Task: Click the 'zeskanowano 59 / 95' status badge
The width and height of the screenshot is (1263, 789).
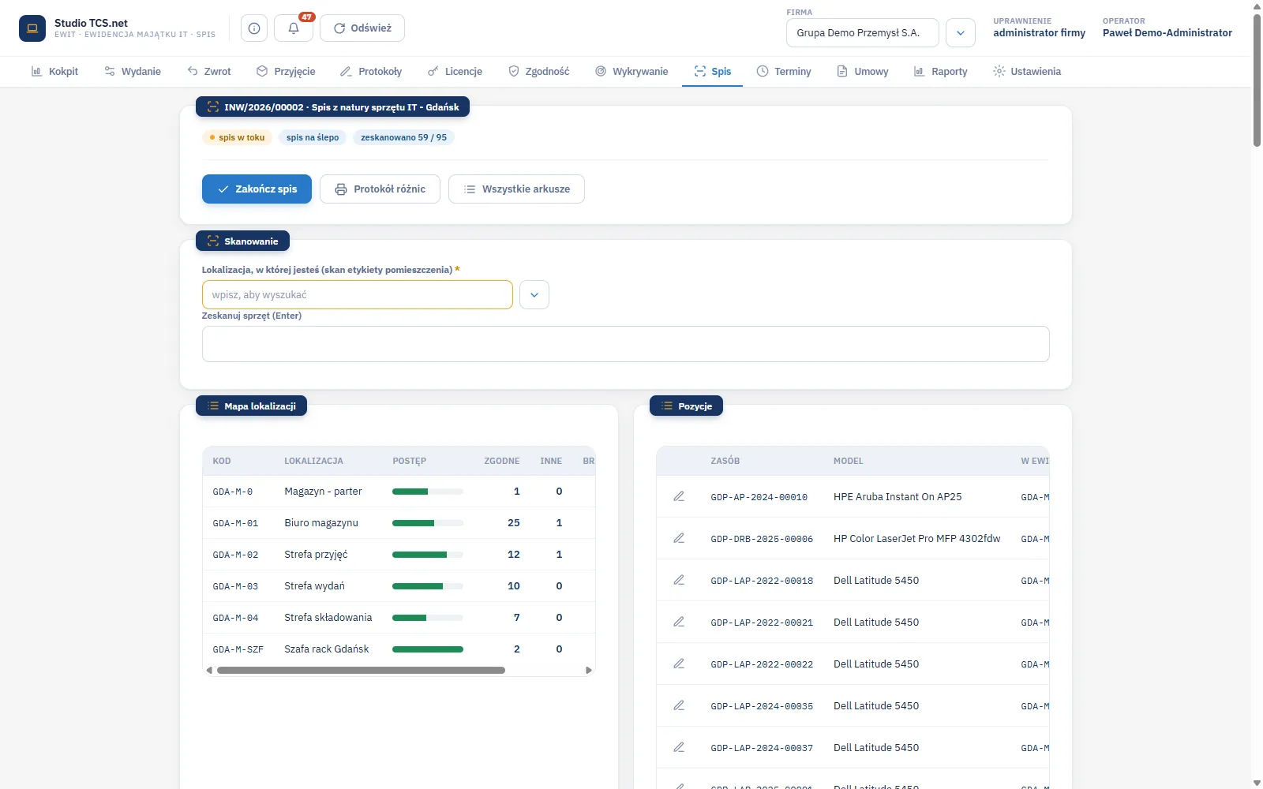Action: click(403, 137)
